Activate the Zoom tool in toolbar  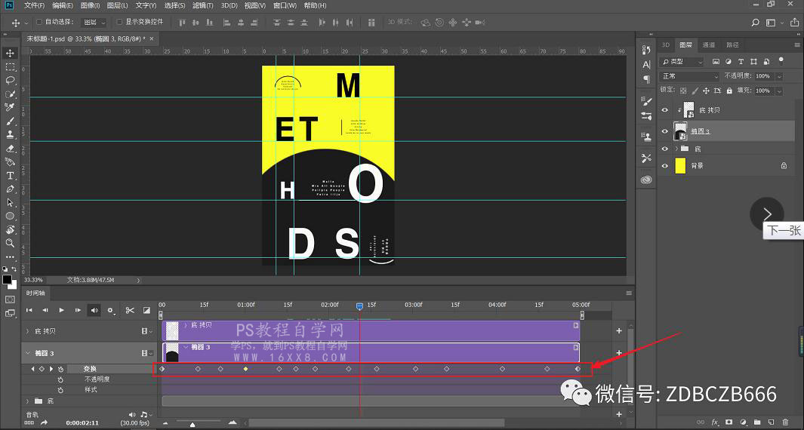[11, 243]
